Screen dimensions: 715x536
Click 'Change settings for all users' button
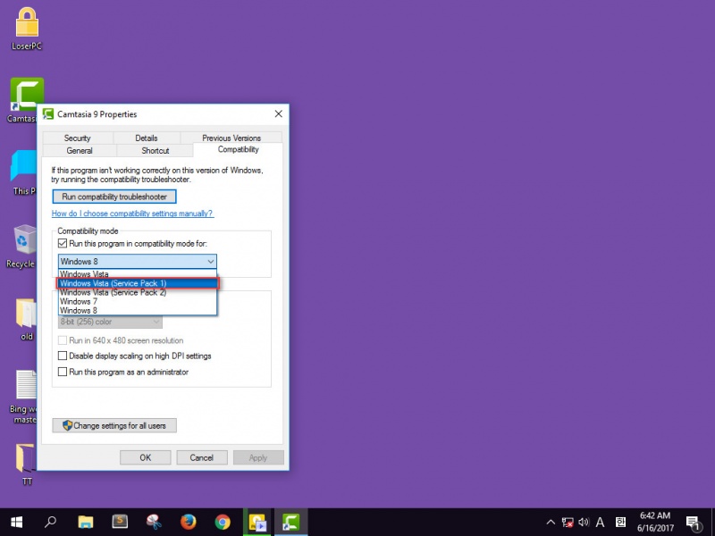[114, 426]
